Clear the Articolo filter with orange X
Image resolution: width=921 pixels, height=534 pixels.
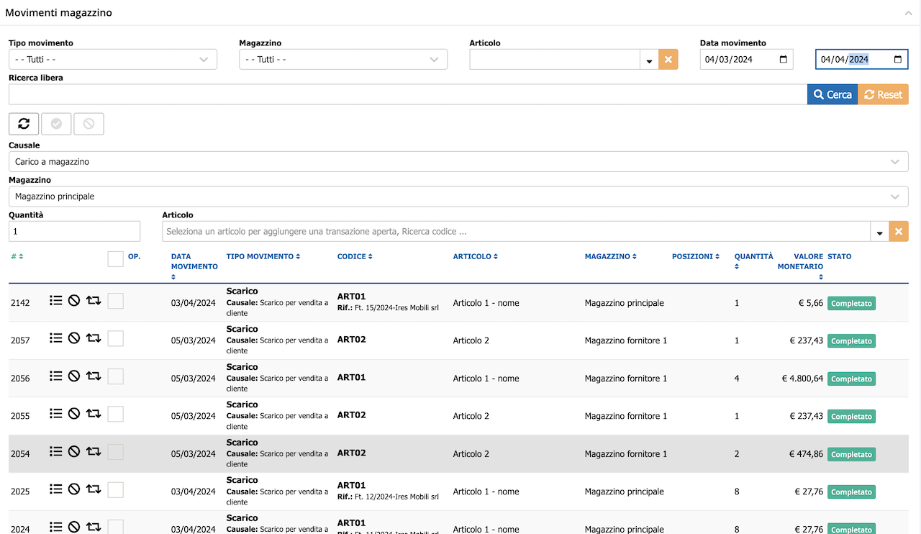point(668,59)
